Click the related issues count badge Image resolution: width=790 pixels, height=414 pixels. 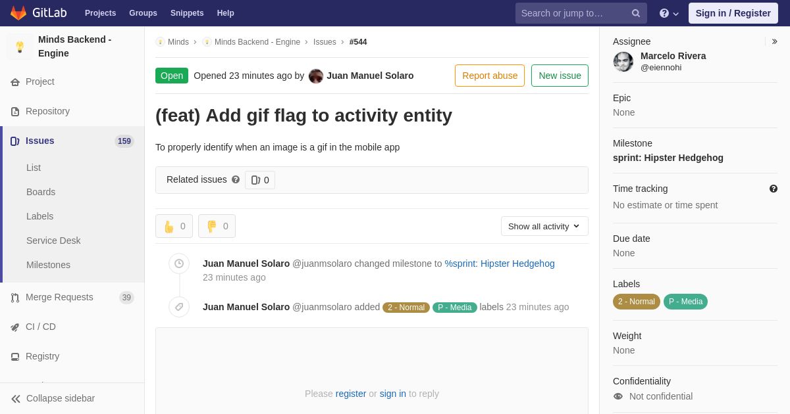pyautogui.click(x=260, y=180)
